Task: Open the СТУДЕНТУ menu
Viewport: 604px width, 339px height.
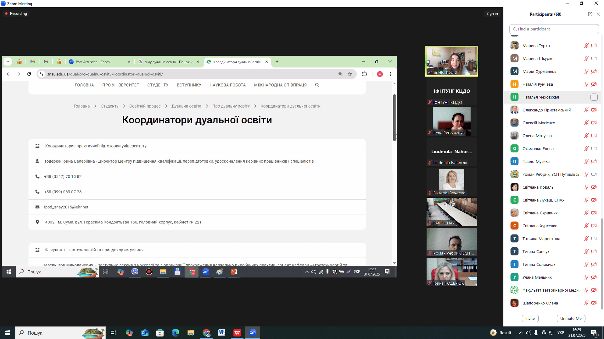Action: 158,85
